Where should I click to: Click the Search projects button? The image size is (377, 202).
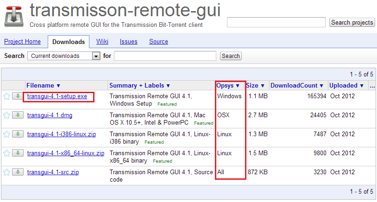click(x=352, y=22)
